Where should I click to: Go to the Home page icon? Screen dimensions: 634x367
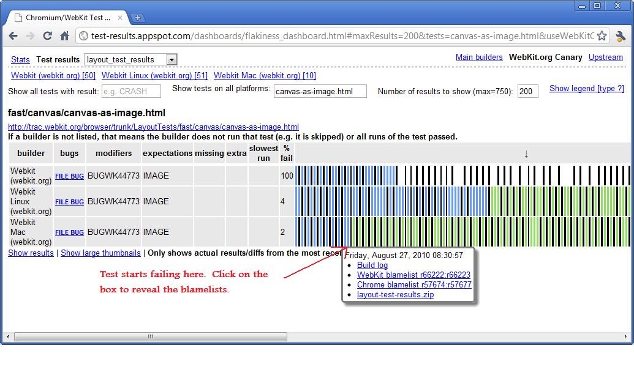pos(64,36)
